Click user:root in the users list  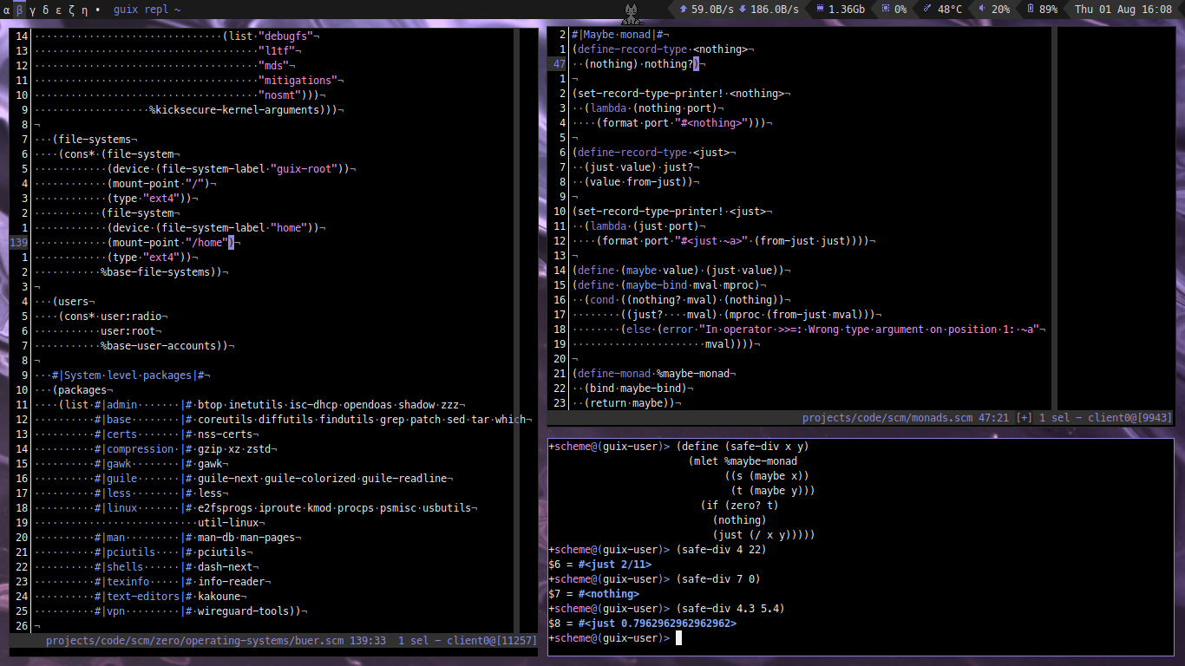(x=128, y=330)
